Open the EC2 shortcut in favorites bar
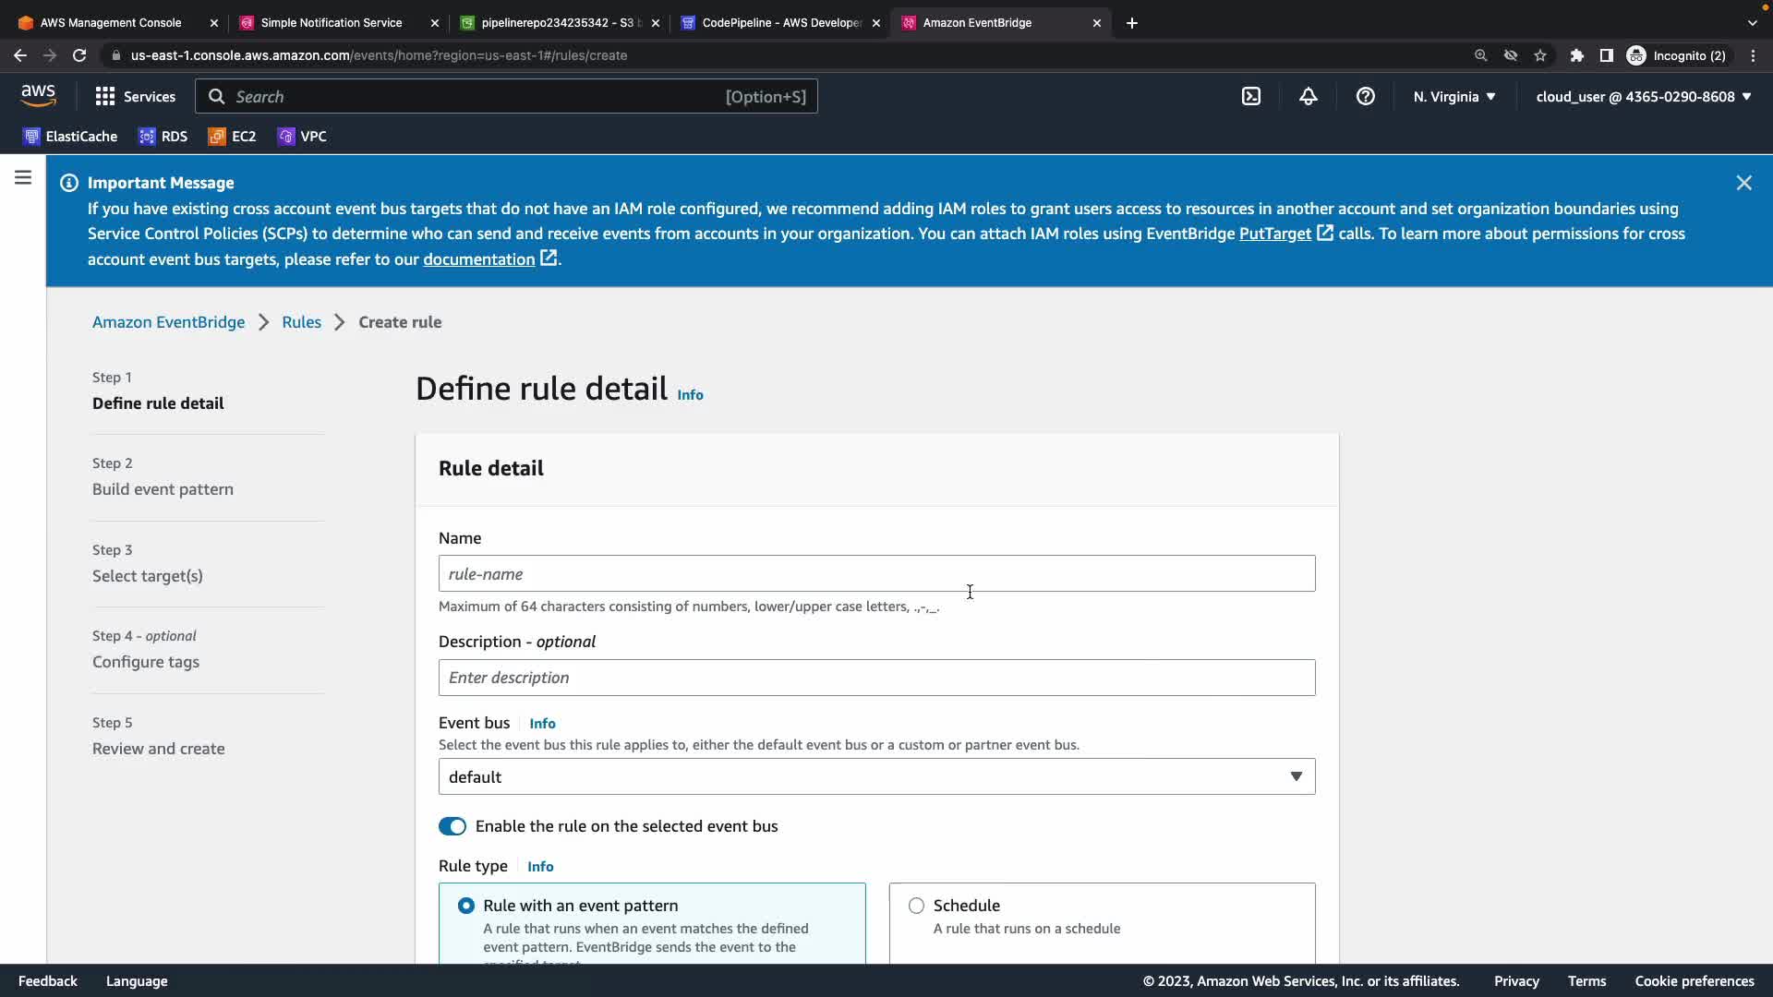This screenshot has width=1773, height=997. pyautogui.click(x=233, y=137)
